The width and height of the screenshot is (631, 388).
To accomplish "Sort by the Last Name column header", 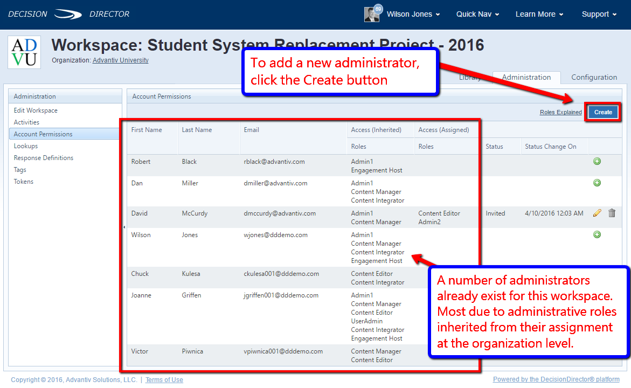I will pos(197,130).
